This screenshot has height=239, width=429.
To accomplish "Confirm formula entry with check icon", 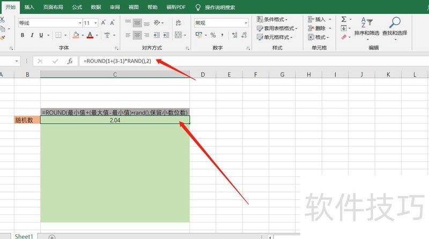I will [x=55, y=61].
